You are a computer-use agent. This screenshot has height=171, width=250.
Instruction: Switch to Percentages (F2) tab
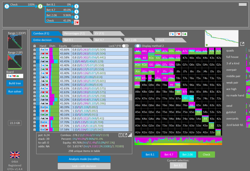click(x=77, y=34)
